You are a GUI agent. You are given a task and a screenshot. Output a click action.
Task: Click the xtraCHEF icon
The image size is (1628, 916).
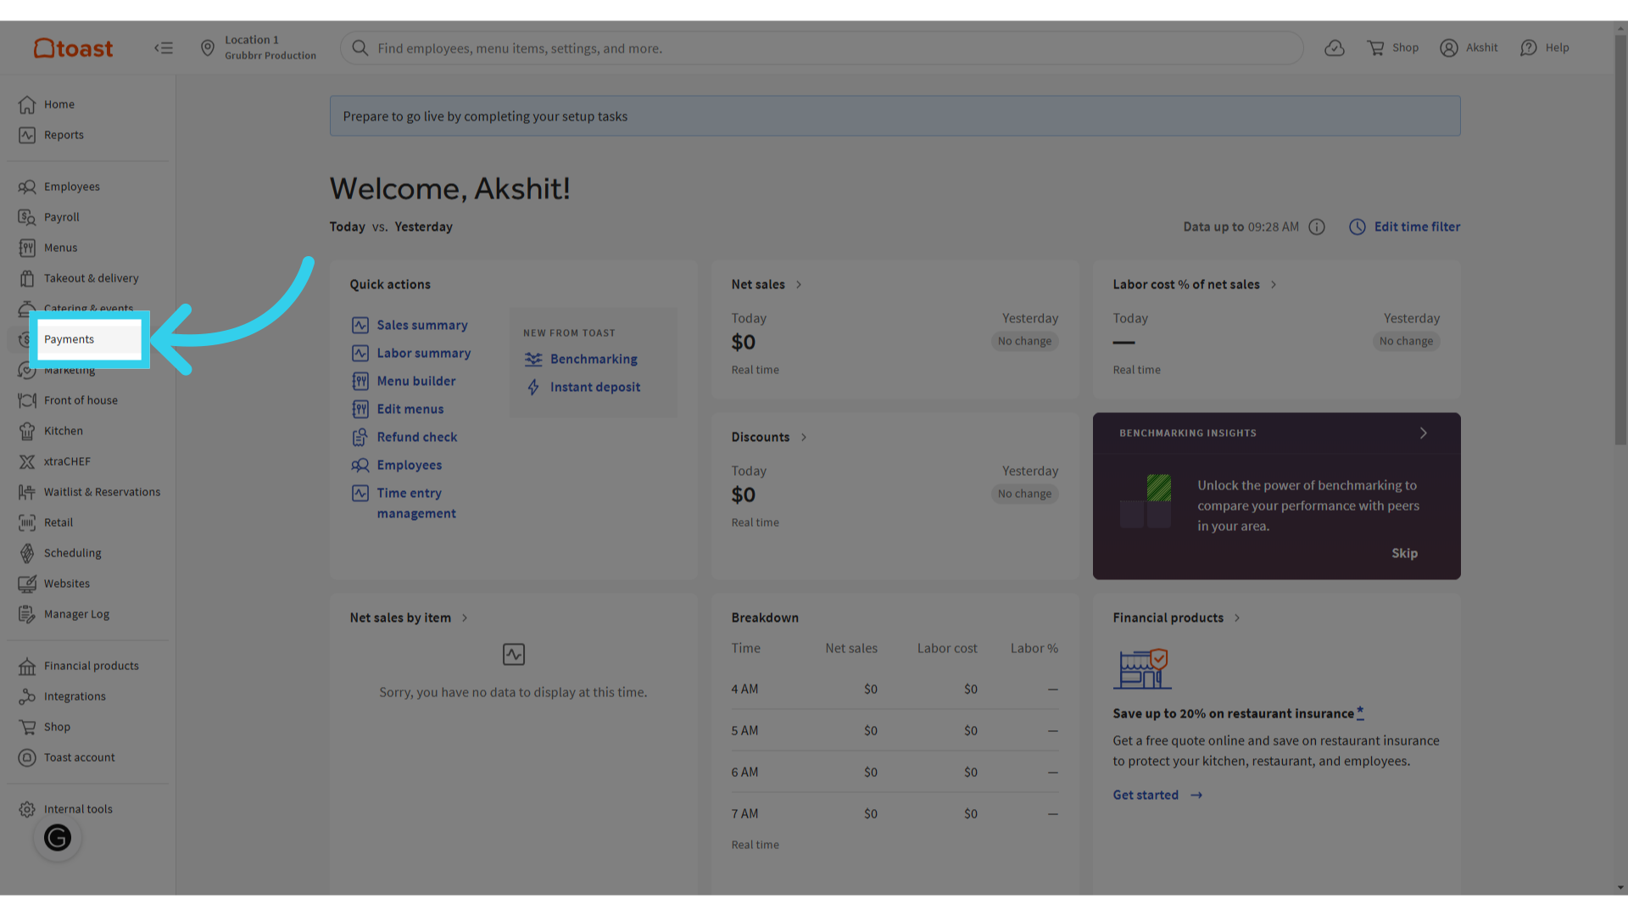[27, 461]
